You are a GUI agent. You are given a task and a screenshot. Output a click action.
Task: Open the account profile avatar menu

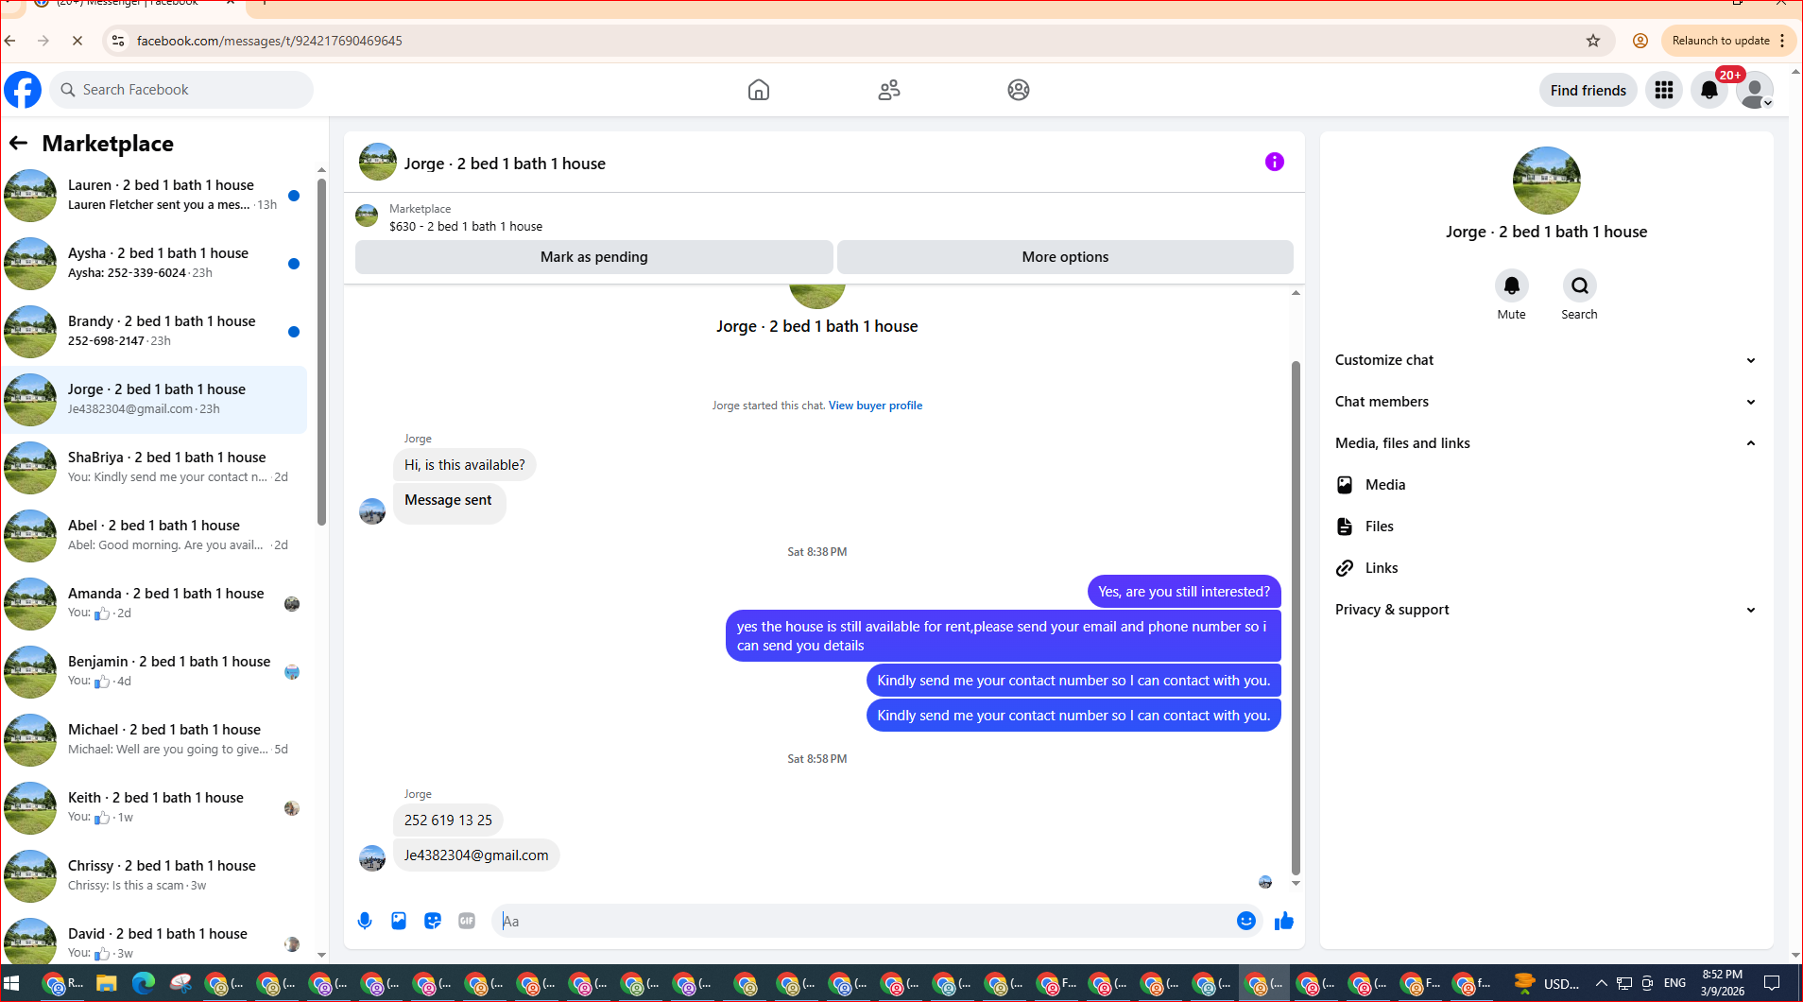pos(1755,90)
